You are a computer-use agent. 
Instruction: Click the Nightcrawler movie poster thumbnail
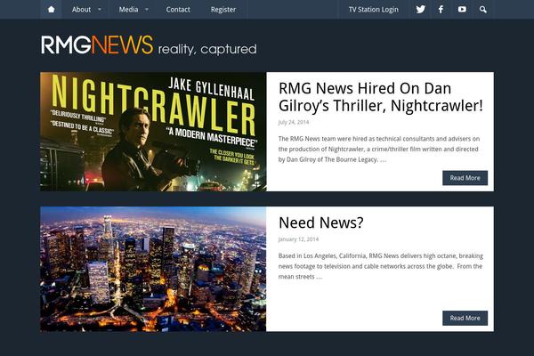click(x=153, y=132)
